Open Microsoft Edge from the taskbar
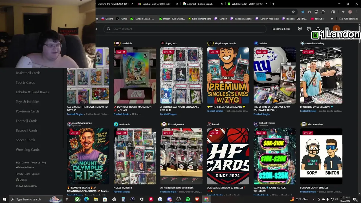This screenshot has height=203, width=361. tap(86, 199)
